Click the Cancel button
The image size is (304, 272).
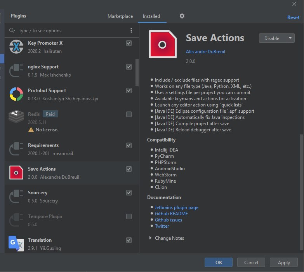pos(251,262)
